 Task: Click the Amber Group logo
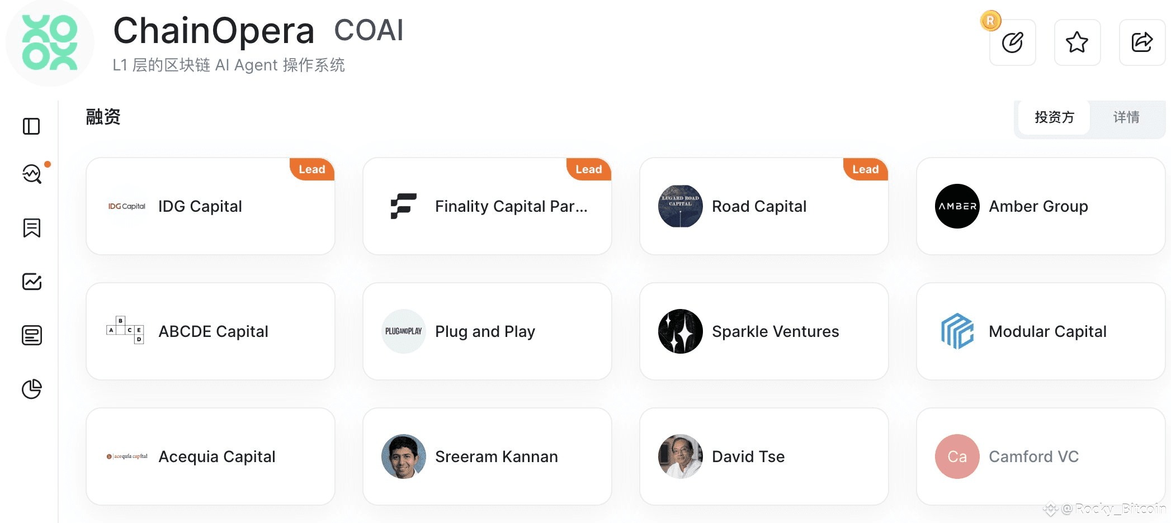click(957, 206)
